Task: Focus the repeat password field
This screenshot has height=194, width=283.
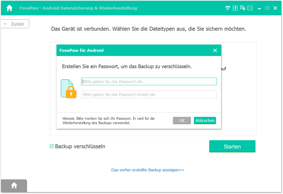Action: pyautogui.click(x=149, y=95)
